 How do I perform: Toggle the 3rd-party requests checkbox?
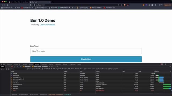pyautogui.click(x=108, y=69)
